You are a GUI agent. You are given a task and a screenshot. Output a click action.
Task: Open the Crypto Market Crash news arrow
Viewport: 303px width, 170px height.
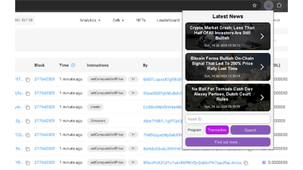(x=262, y=36)
